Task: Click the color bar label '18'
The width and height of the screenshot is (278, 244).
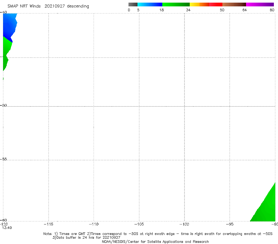Action: click(162, 10)
